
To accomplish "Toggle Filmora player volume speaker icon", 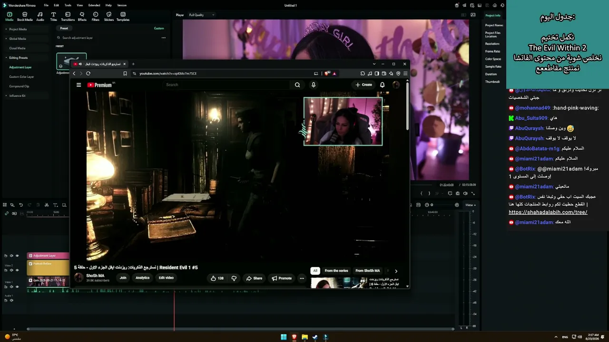I will click(465, 193).
